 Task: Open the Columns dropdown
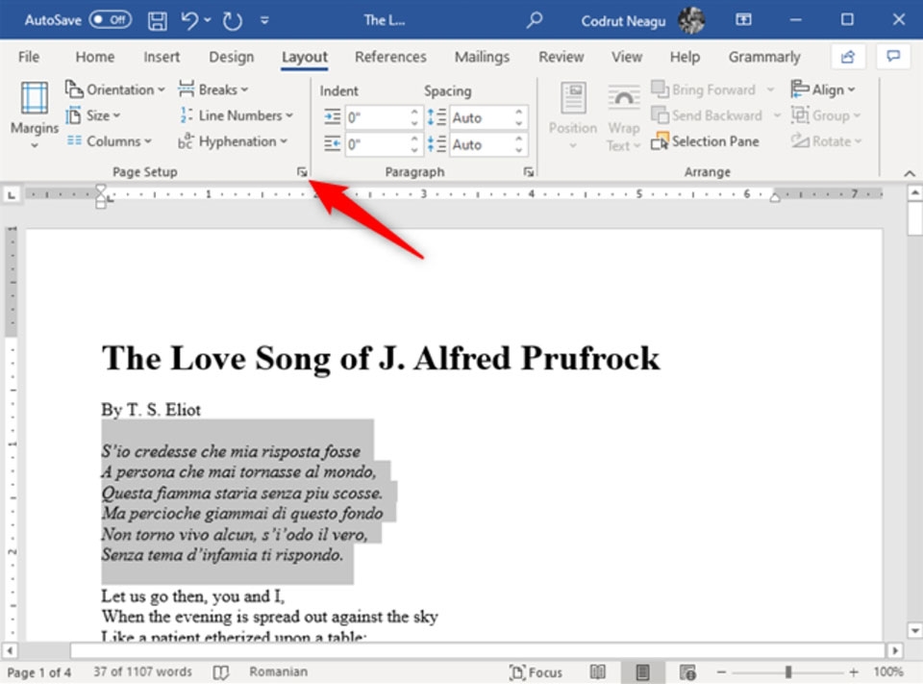(x=109, y=141)
